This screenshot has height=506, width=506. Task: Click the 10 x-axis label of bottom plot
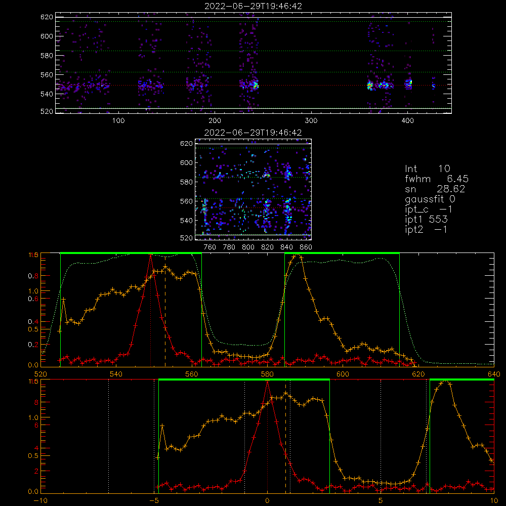tap(494, 501)
